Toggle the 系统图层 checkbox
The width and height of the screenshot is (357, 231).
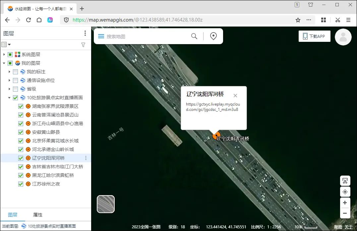pos(10,54)
